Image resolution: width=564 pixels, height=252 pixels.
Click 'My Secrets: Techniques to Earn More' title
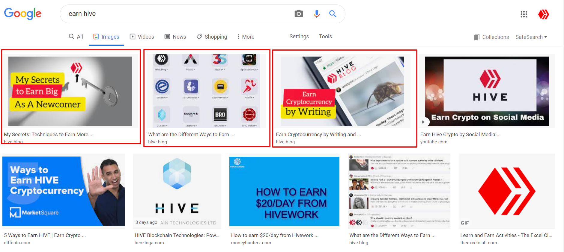point(49,134)
